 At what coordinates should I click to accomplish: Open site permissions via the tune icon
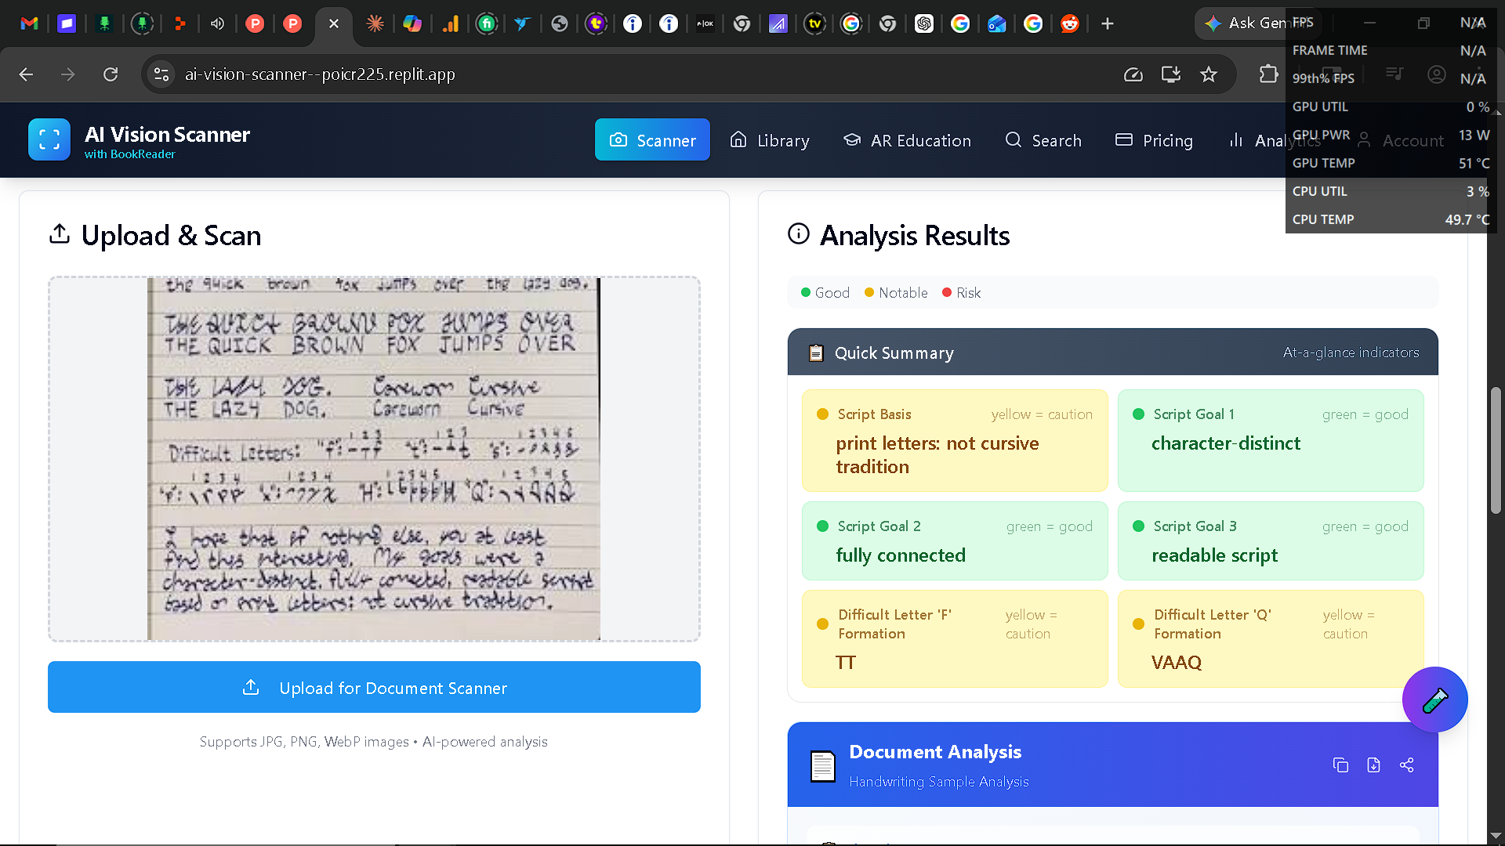pos(161,74)
